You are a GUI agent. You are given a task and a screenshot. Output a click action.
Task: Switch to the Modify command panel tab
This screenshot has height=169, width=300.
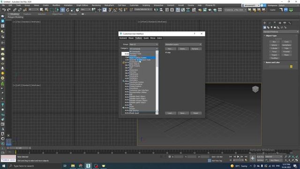[270, 23]
